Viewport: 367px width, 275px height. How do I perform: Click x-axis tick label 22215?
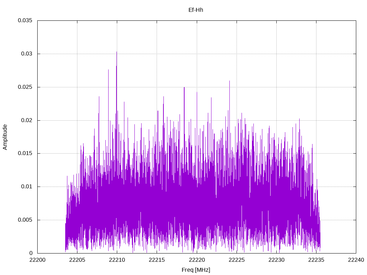157,260
